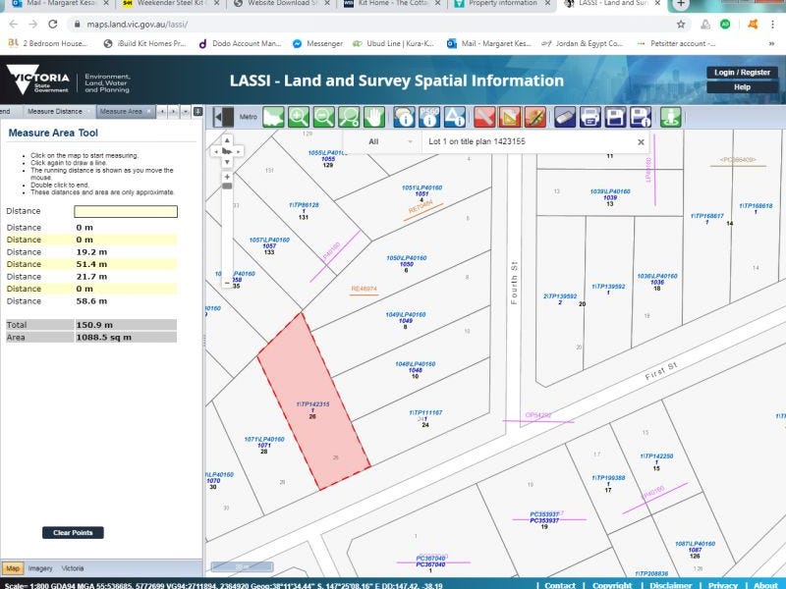
Task: Pan map west with left arrow
Action: 216,151
